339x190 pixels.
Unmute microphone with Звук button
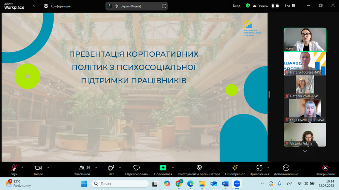(x=14, y=169)
